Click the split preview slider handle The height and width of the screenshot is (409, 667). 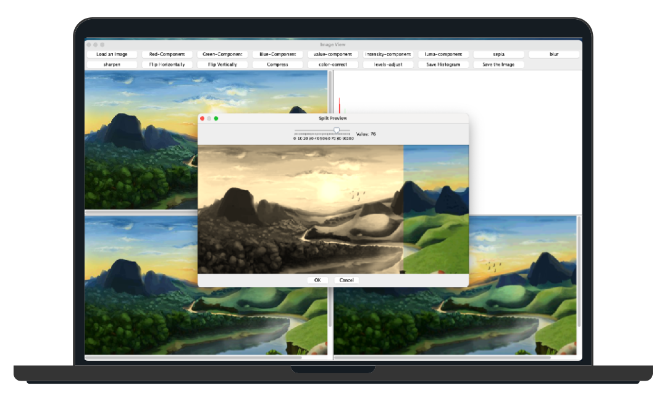337,130
